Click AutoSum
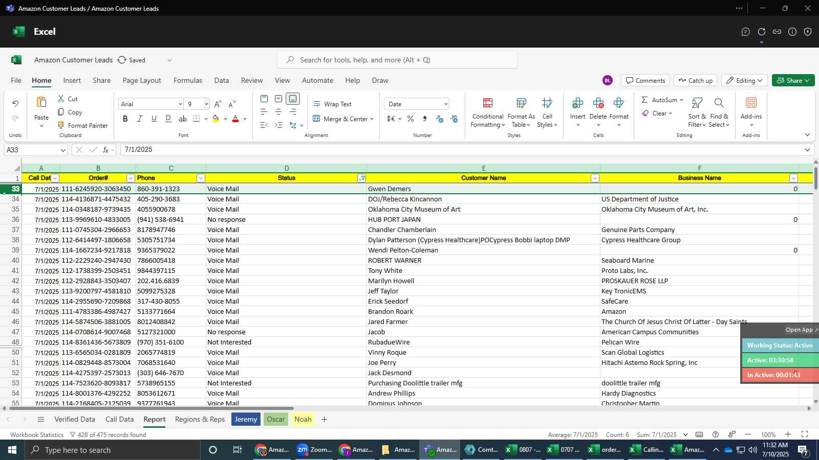The height and width of the screenshot is (460, 819). coord(659,100)
